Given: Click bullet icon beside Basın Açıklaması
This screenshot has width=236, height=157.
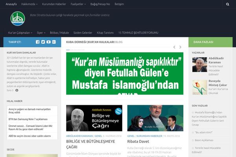Looking at the screenshot, I should point(193,140).
